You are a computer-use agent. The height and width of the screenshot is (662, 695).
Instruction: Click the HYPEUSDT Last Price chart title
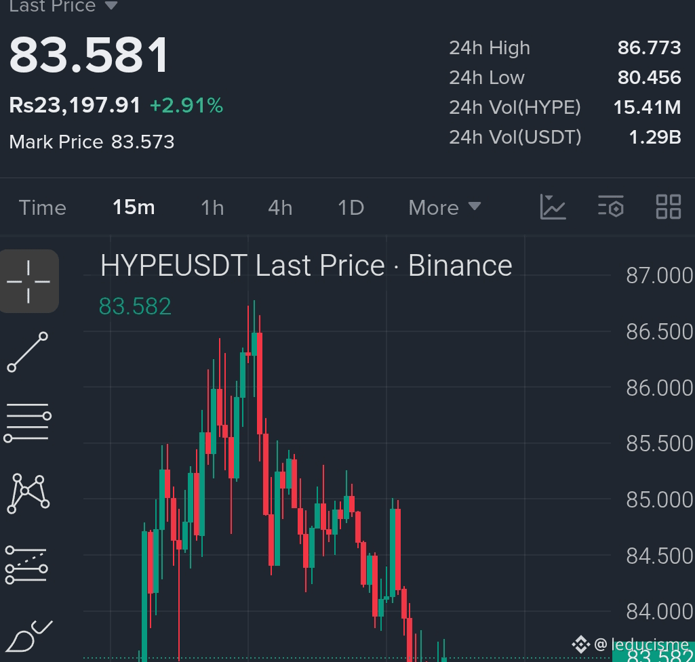[x=306, y=266]
